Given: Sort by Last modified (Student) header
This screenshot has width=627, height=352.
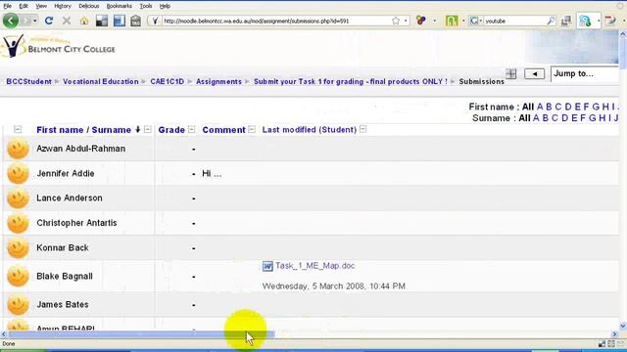Looking at the screenshot, I should point(310,130).
